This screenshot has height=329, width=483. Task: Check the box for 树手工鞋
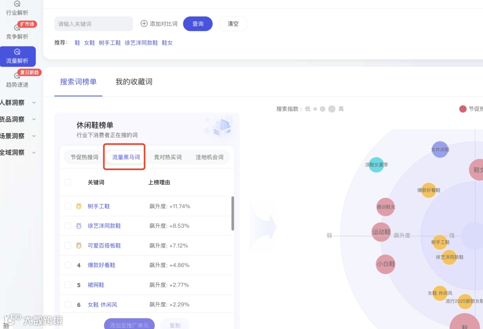coord(68,206)
